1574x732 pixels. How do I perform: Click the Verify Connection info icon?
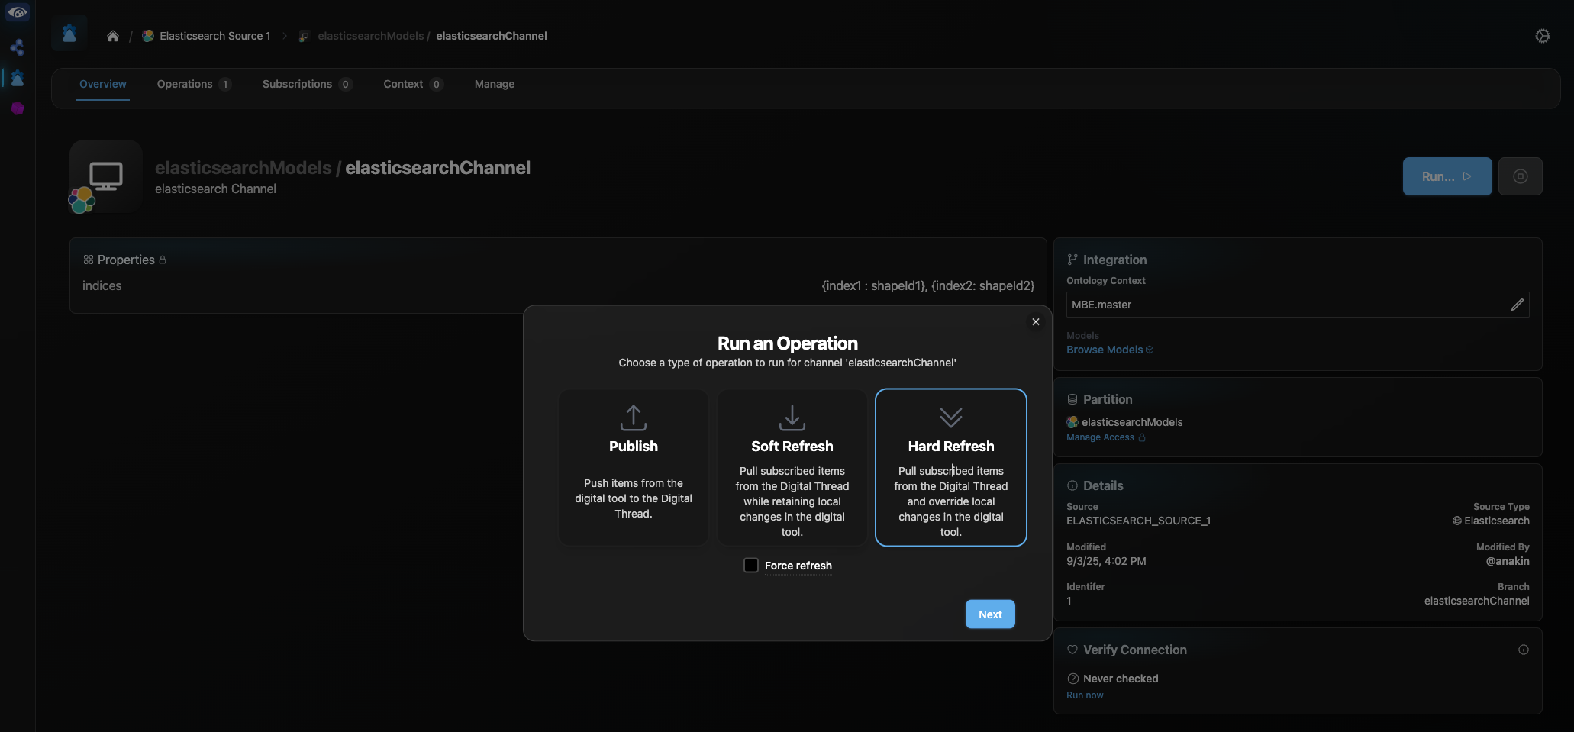click(1523, 650)
